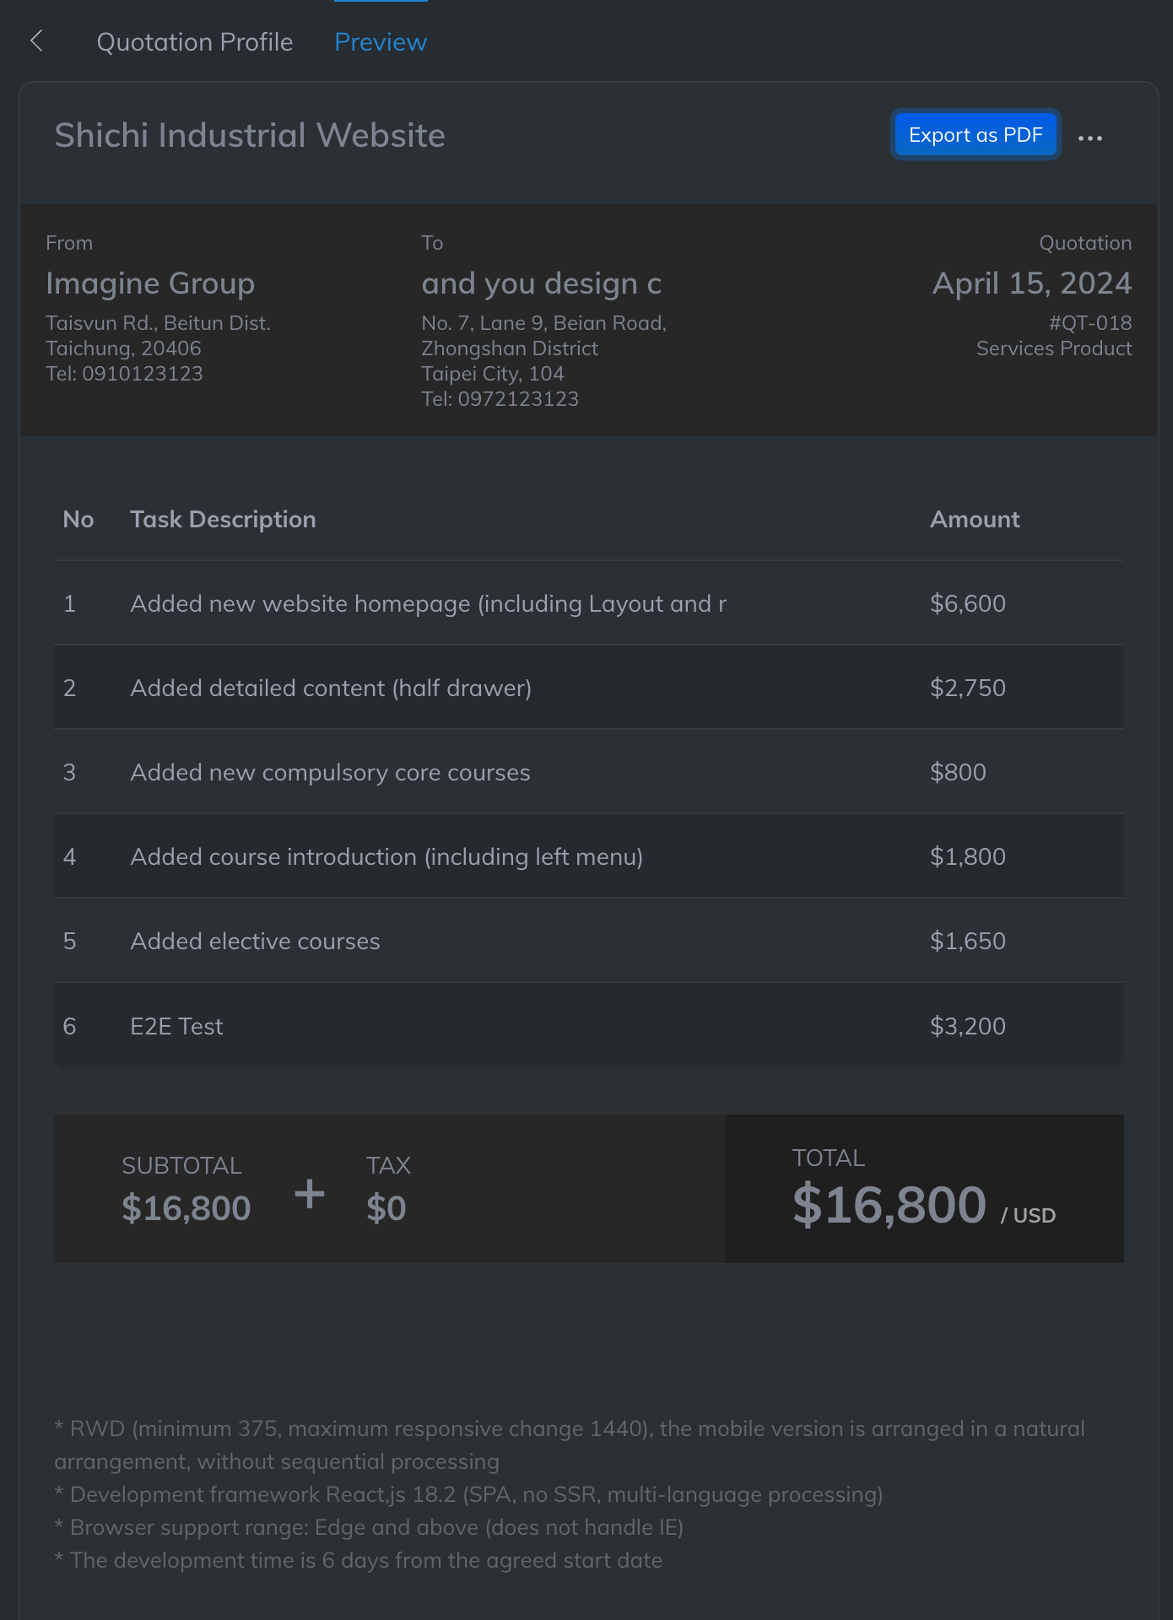Click the April 15, 2024 quotation date
The image size is (1173, 1620).
click(x=1031, y=284)
